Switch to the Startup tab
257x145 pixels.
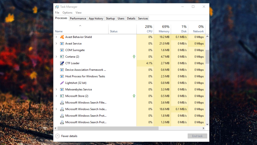coord(110,19)
